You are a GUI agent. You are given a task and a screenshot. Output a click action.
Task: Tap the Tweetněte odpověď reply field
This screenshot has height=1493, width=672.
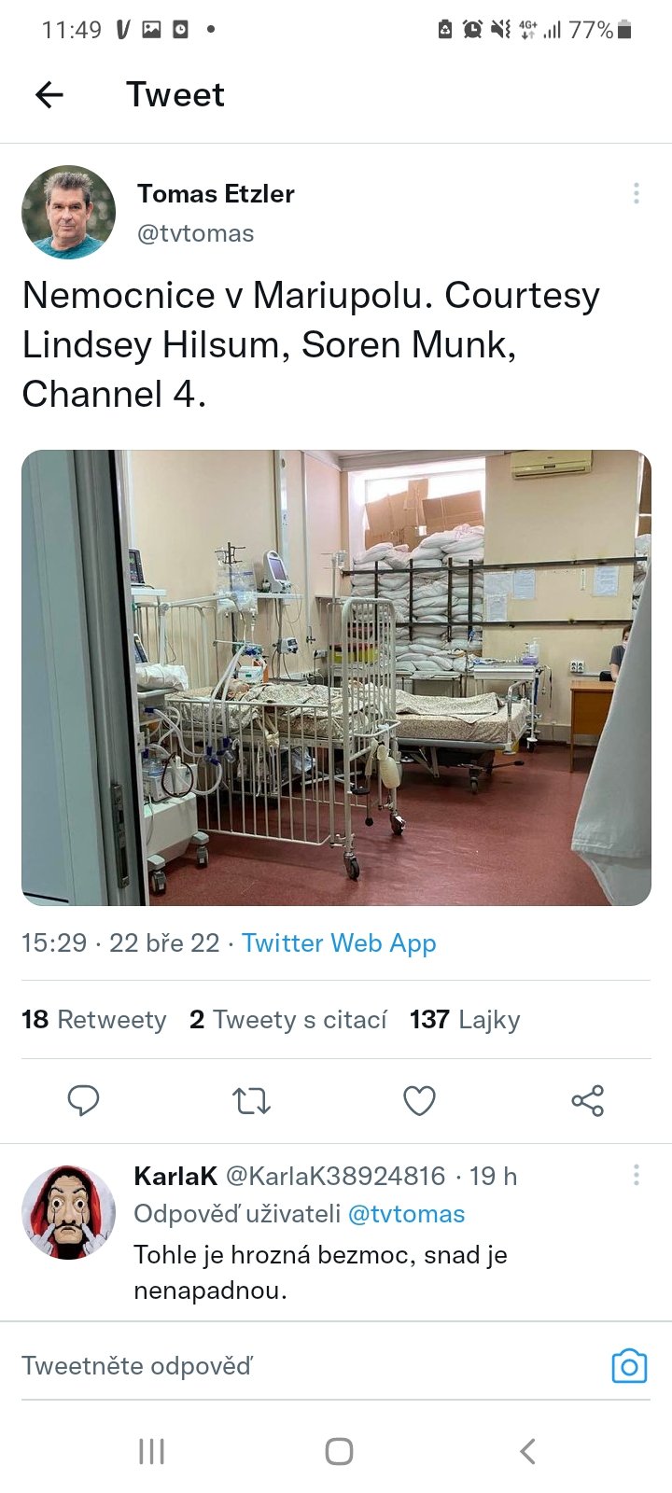(x=280, y=1366)
